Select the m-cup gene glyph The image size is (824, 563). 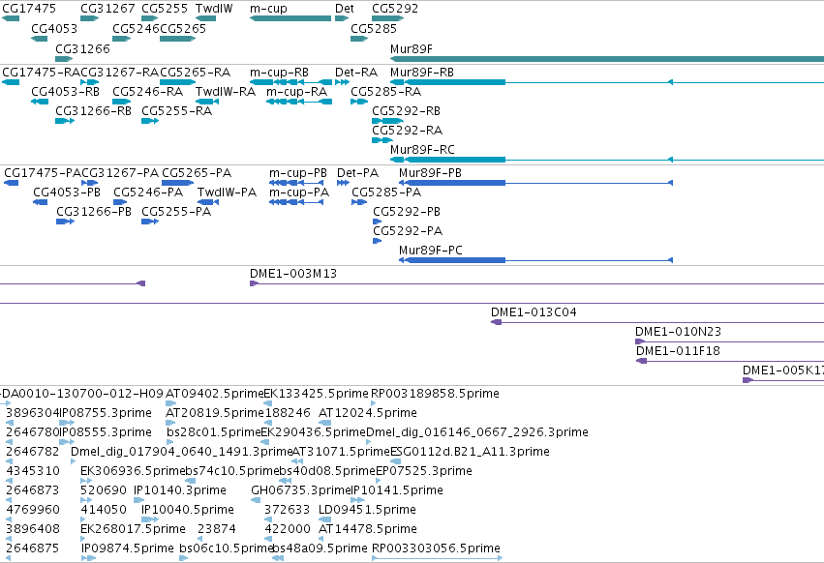coord(290,18)
